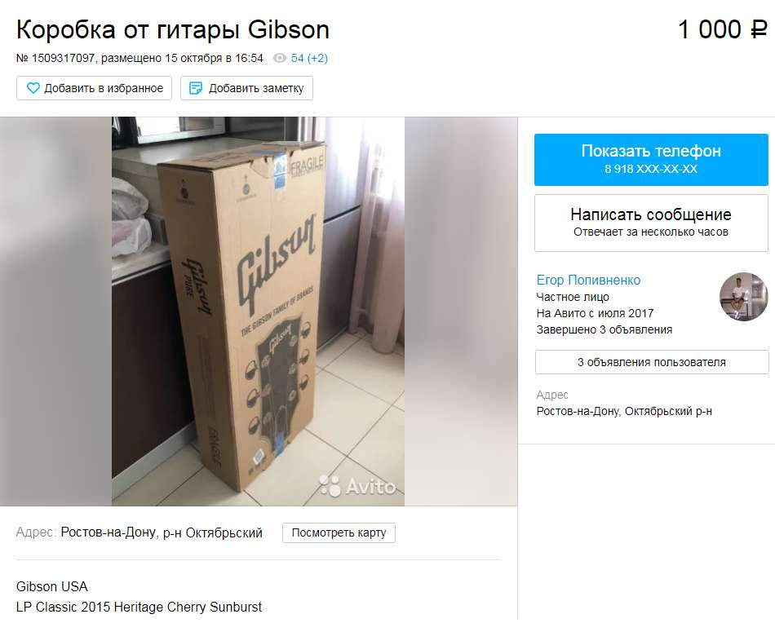
Task: Click the note icon beside Добавить заметку
Action: click(x=196, y=88)
